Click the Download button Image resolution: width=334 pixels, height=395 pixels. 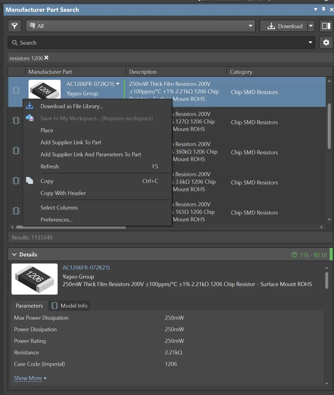pyautogui.click(x=285, y=26)
